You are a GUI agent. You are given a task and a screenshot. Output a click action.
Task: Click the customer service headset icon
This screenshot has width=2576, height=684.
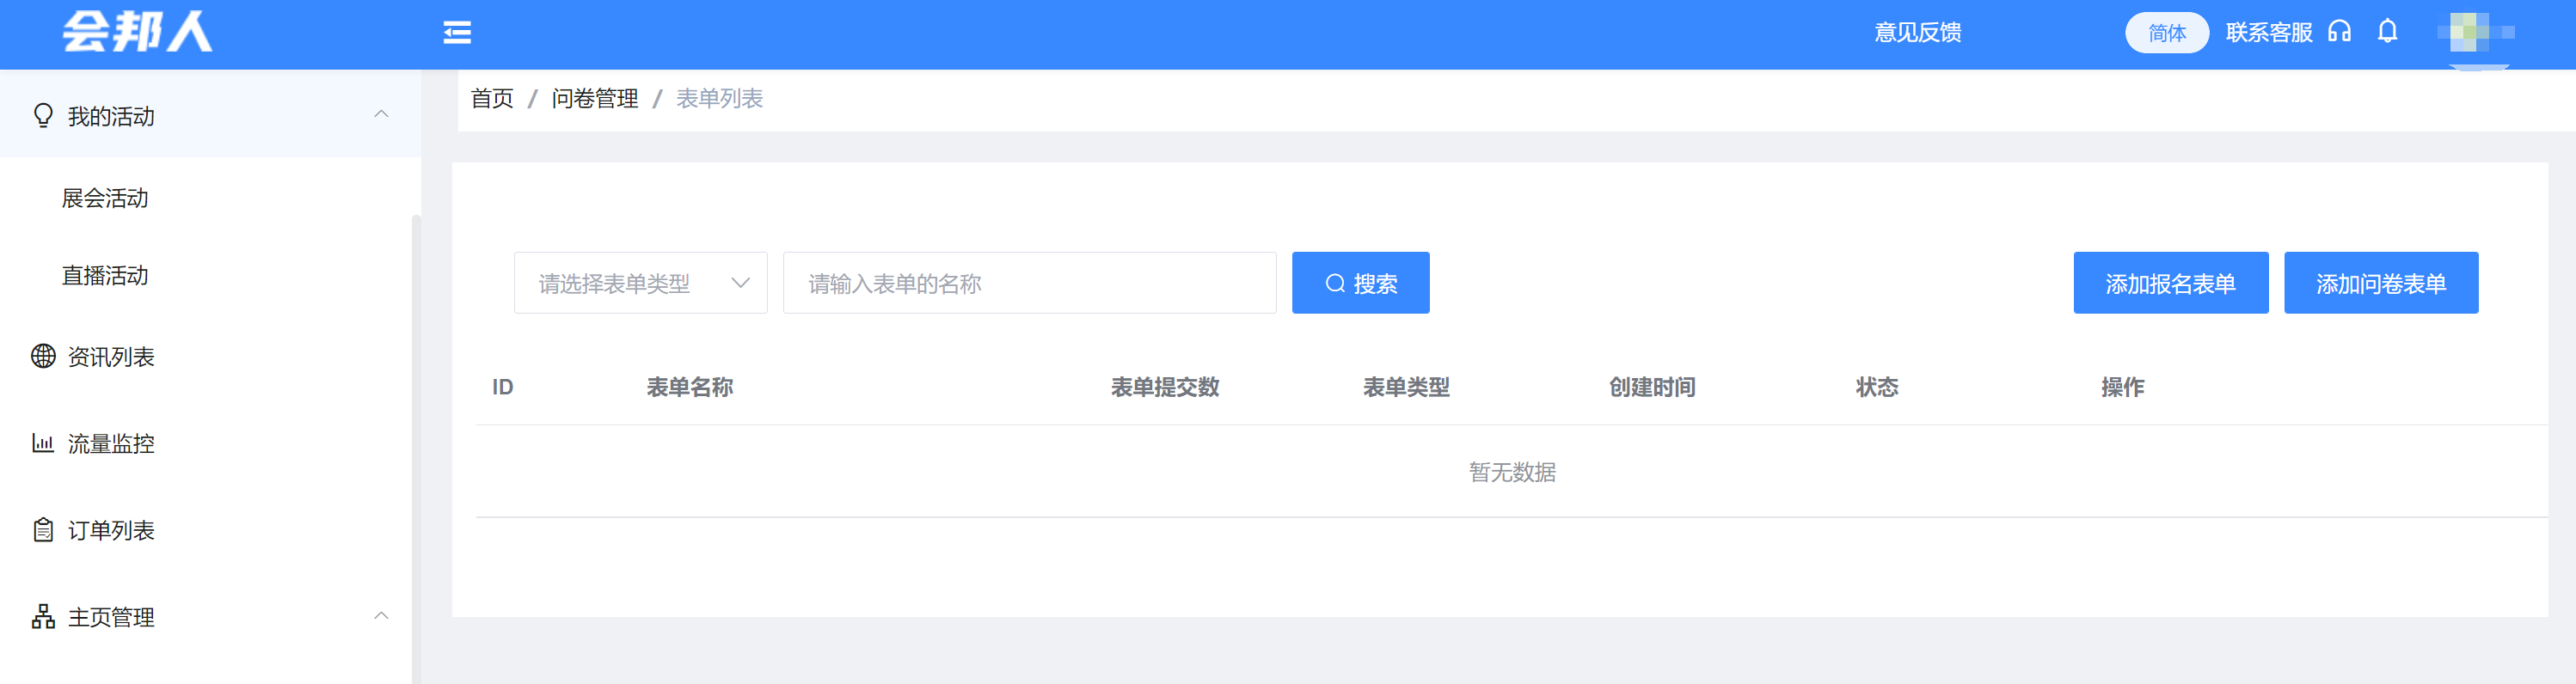[2339, 32]
